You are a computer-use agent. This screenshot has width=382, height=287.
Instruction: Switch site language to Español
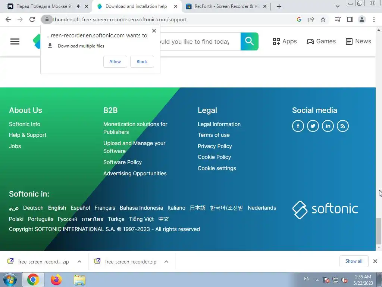click(x=81, y=208)
